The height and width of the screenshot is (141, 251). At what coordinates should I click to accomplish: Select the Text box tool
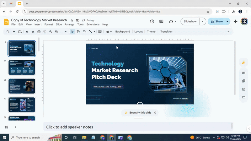pos(78,32)
